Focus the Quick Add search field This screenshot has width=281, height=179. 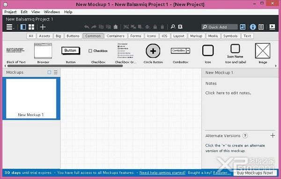pos(220,27)
